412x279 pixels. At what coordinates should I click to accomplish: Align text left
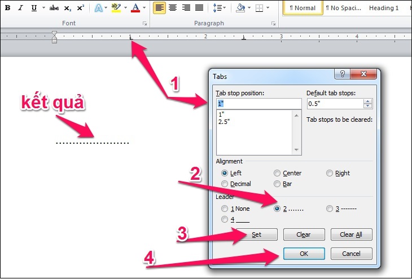click(x=159, y=8)
